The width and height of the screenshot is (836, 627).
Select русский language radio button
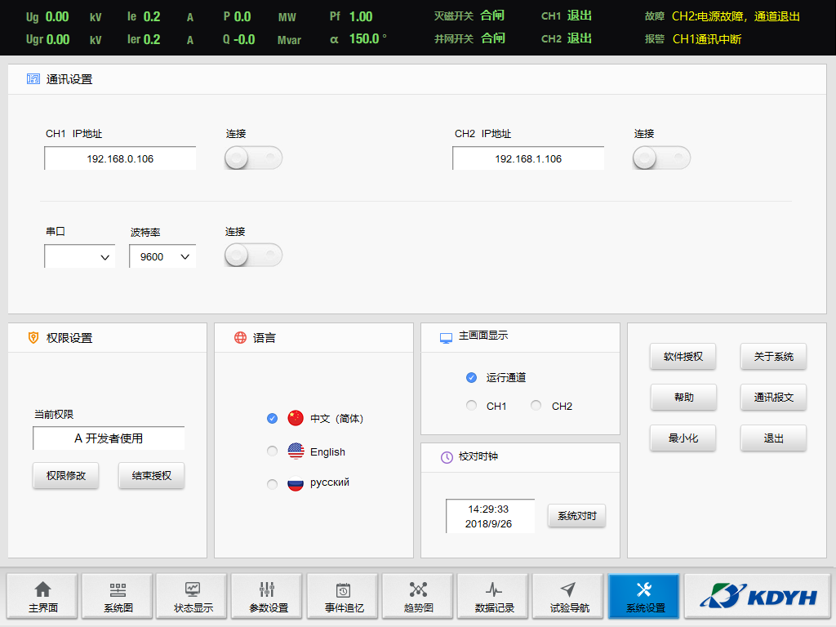click(273, 484)
